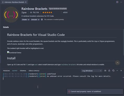
Task: Open the Details tab
Action: pos(6,27)
